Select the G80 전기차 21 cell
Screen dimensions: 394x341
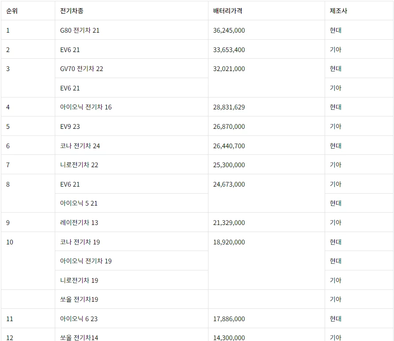coord(132,30)
